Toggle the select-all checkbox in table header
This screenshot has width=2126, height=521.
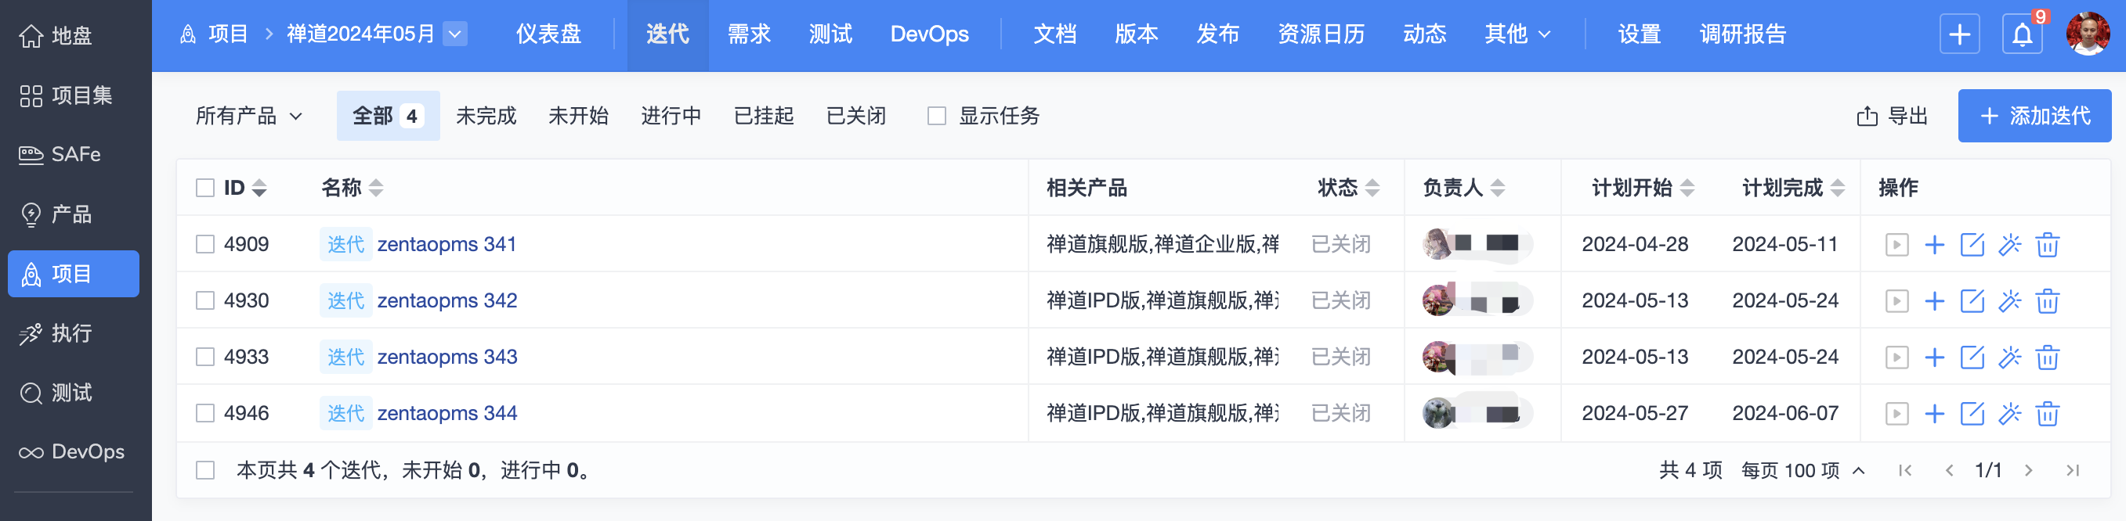pyautogui.click(x=205, y=188)
